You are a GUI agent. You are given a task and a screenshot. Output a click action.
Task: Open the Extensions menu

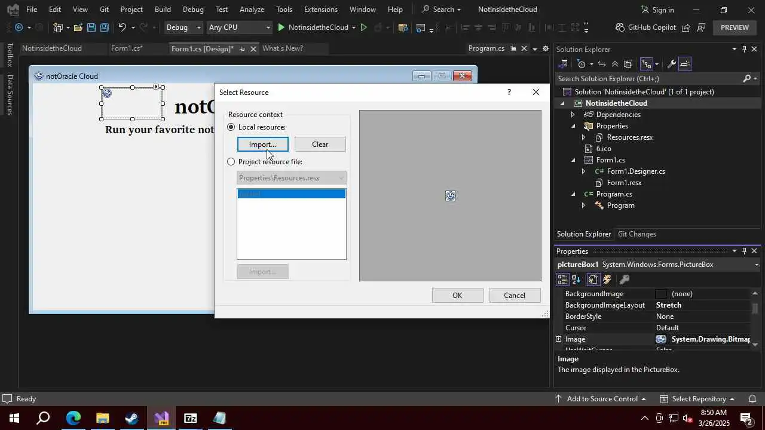320,10
